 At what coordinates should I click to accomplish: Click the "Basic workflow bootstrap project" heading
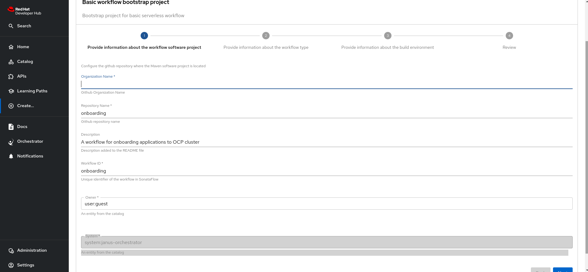click(126, 2)
